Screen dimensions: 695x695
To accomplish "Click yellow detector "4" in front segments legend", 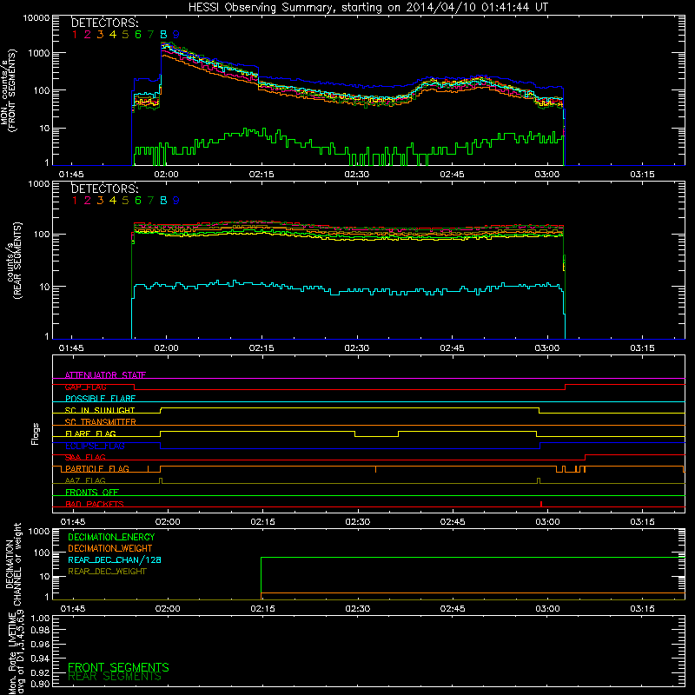I will (113, 35).
